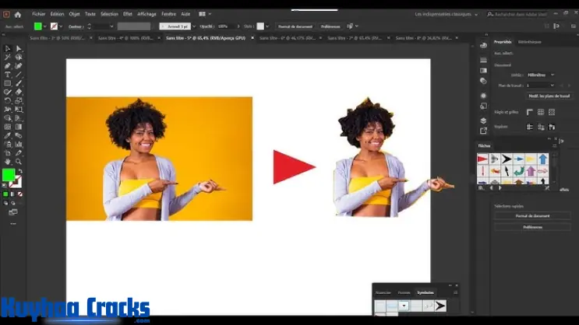The image size is (579, 325).
Task: Click the Home icon in top bar
Action: point(18,14)
